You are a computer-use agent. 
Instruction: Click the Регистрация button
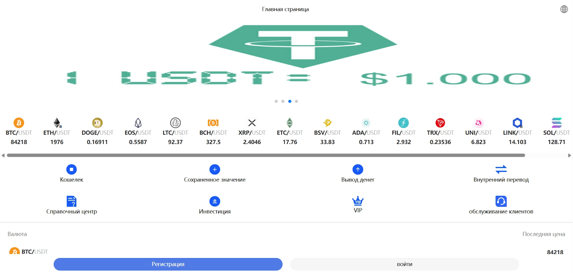[x=168, y=264]
